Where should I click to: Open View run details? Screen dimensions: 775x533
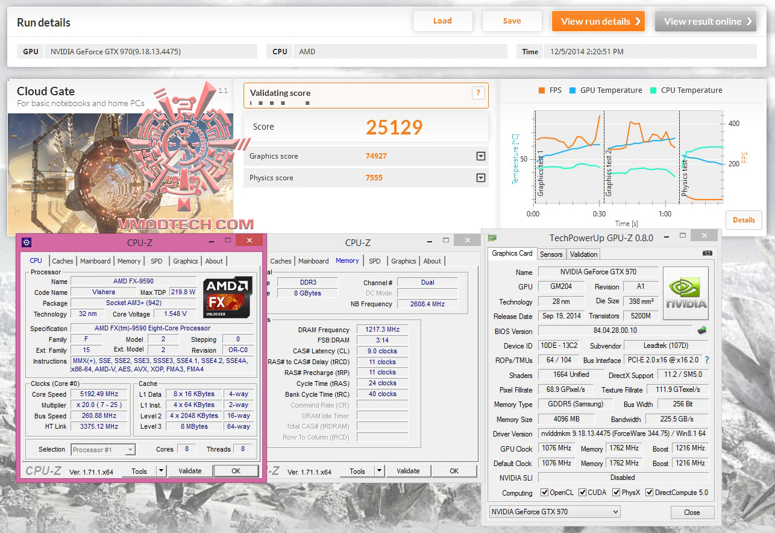coord(598,22)
